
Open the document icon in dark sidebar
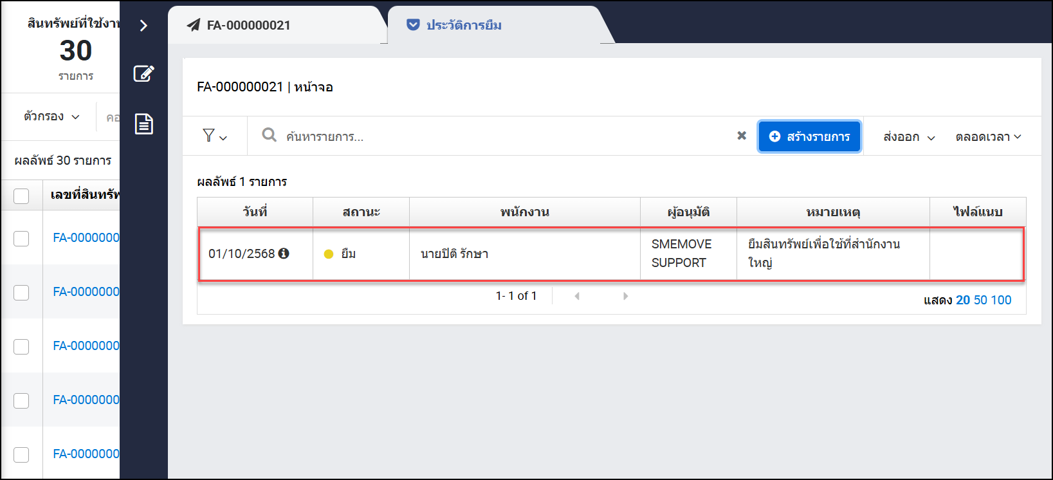143,124
